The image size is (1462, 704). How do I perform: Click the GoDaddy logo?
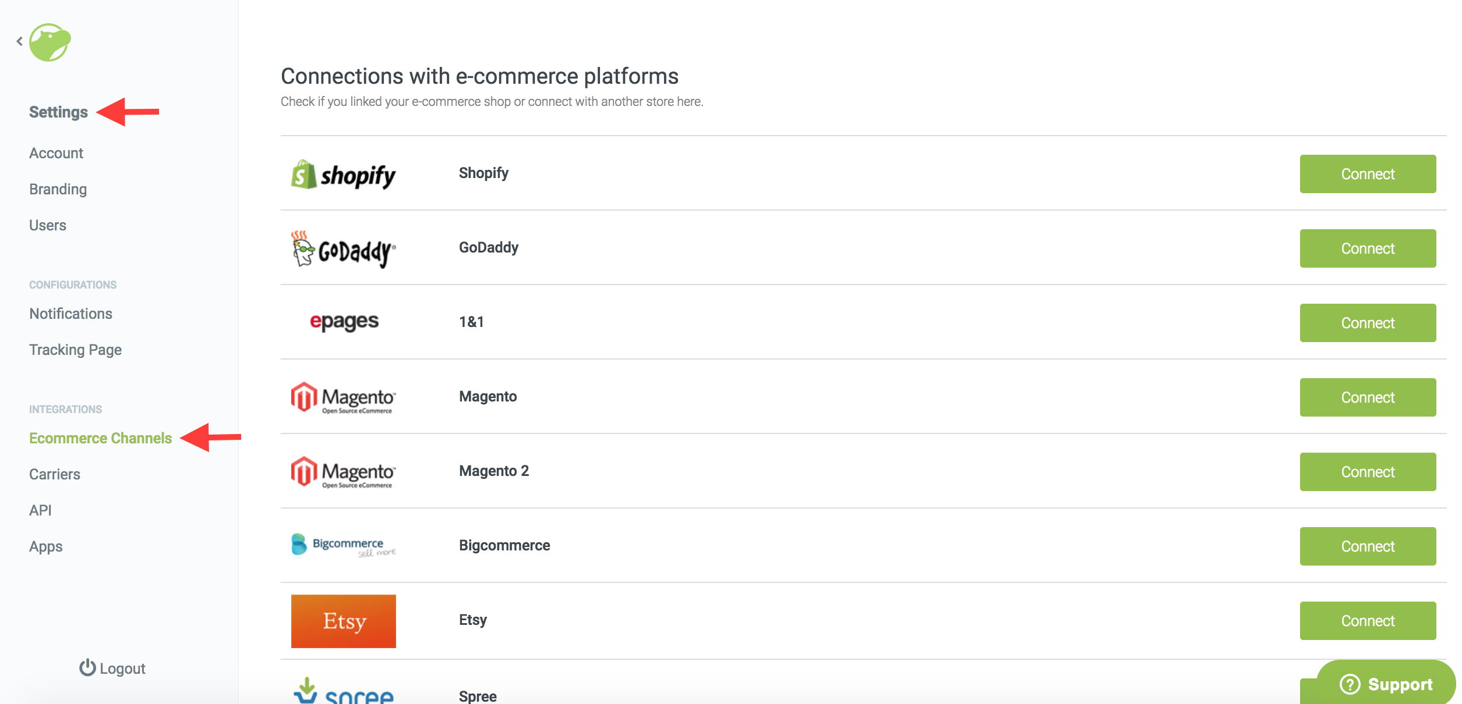click(x=343, y=249)
